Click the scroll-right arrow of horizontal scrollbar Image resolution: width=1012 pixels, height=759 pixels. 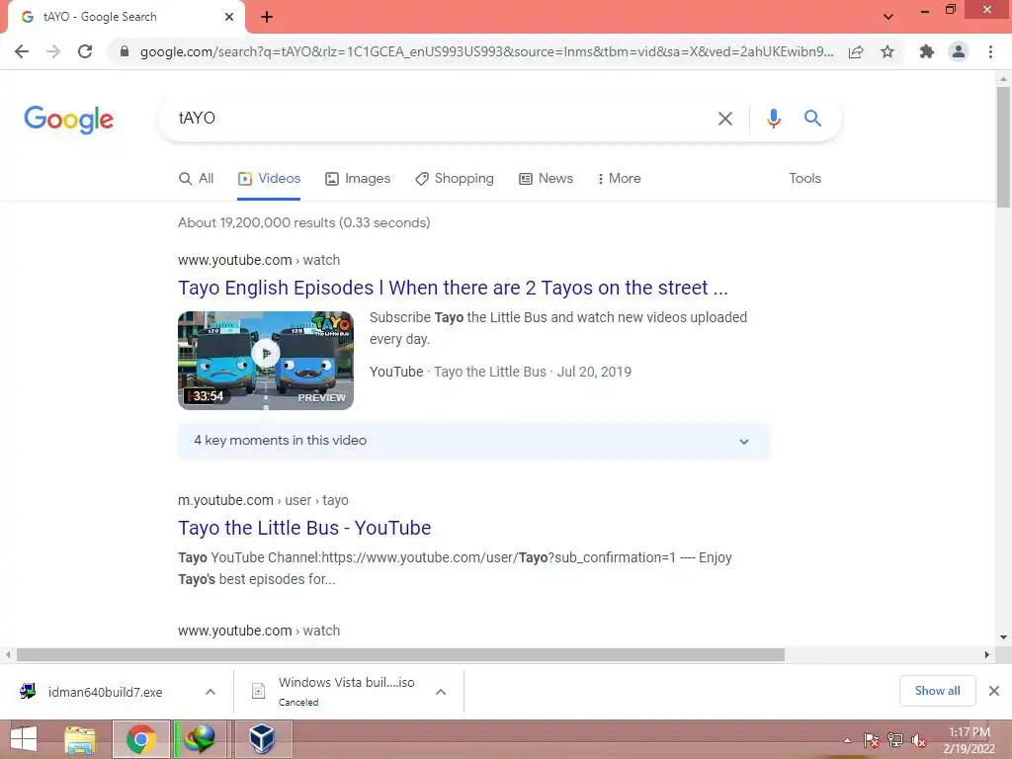(x=986, y=655)
